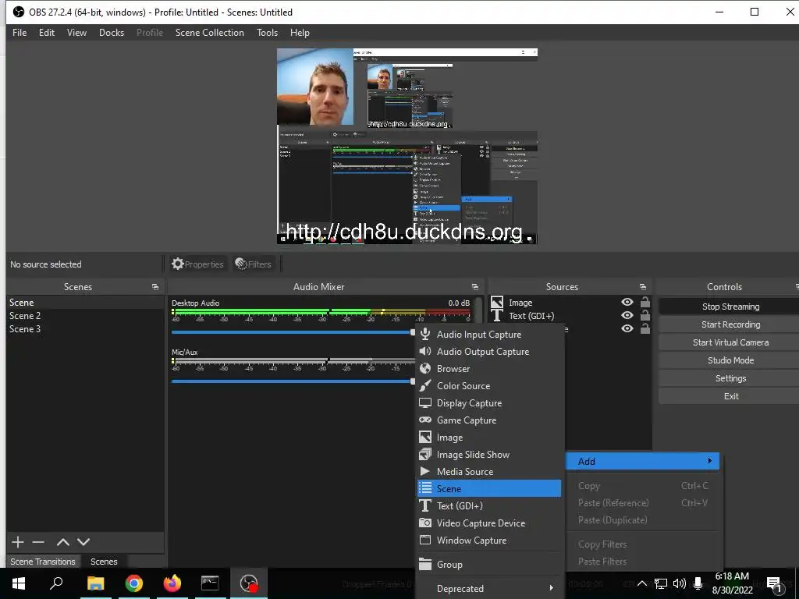Click the Video Capture Device camera icon
The height and width of the screenshot is (599, 799).
pyautogui.click(x=425, y=523)
